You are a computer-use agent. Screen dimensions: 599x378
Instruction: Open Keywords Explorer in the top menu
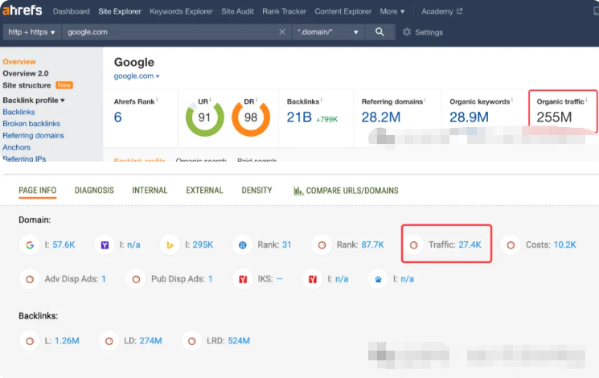(182, 11)
